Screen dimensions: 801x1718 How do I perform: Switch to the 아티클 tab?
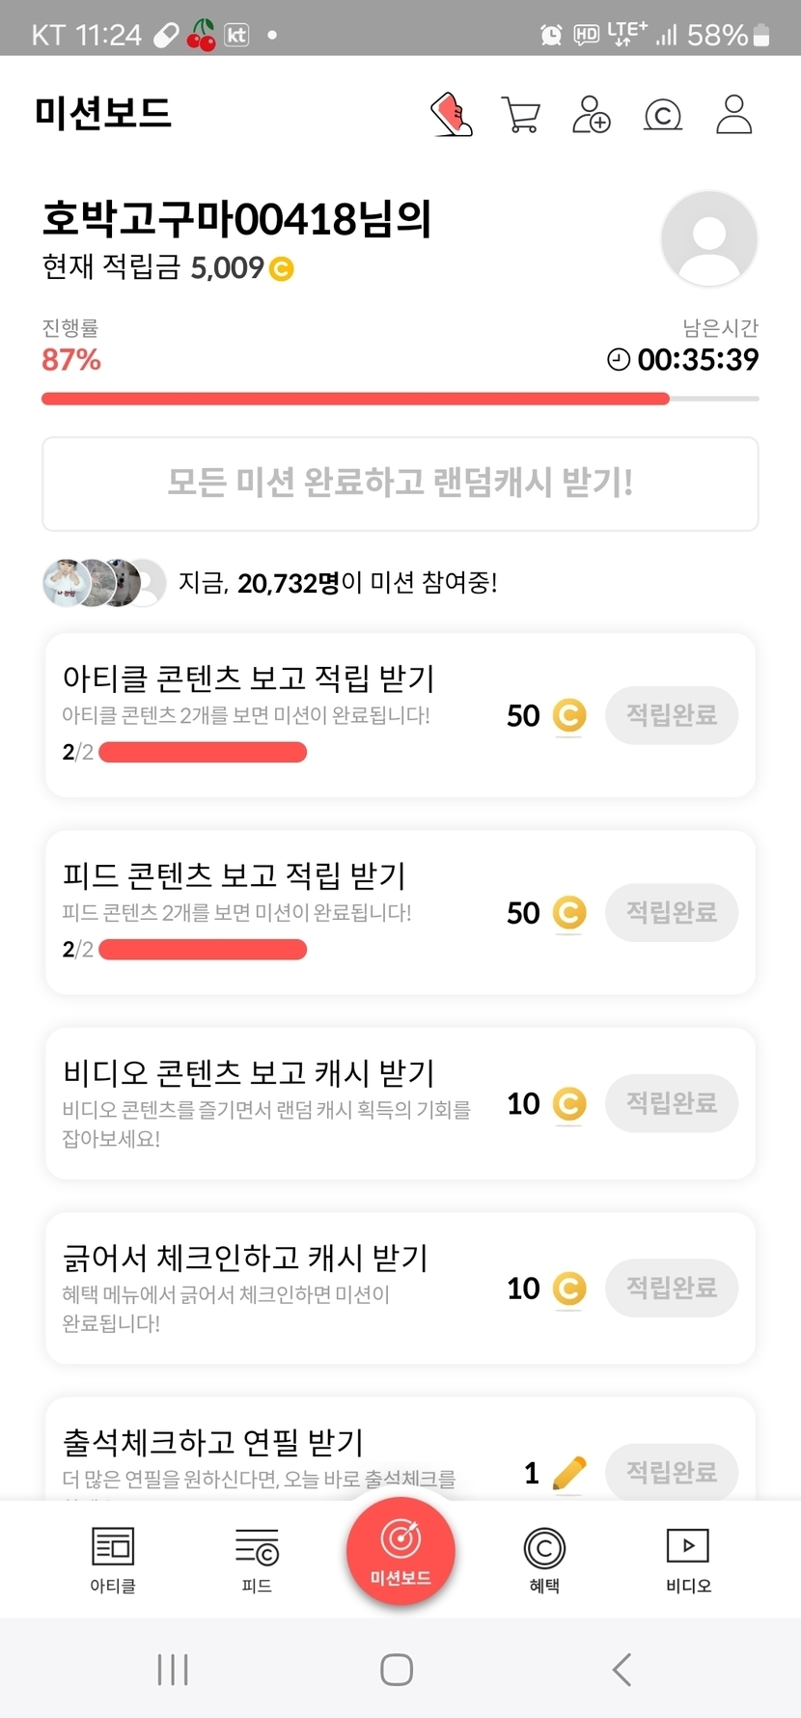[113, 1559]
